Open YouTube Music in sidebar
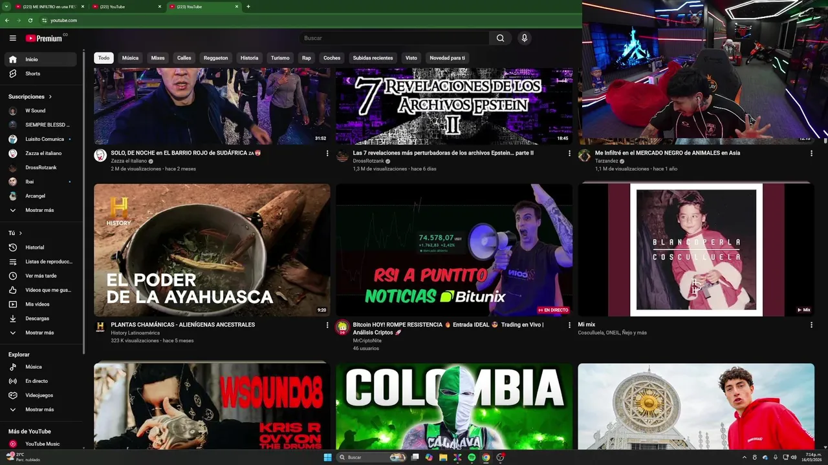This screenshot has height=465, width=828. pos(40,444)
